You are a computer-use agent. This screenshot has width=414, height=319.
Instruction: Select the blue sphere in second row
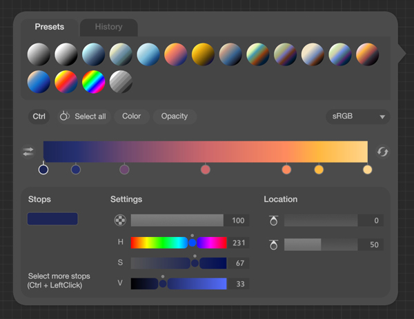point(39,82)
